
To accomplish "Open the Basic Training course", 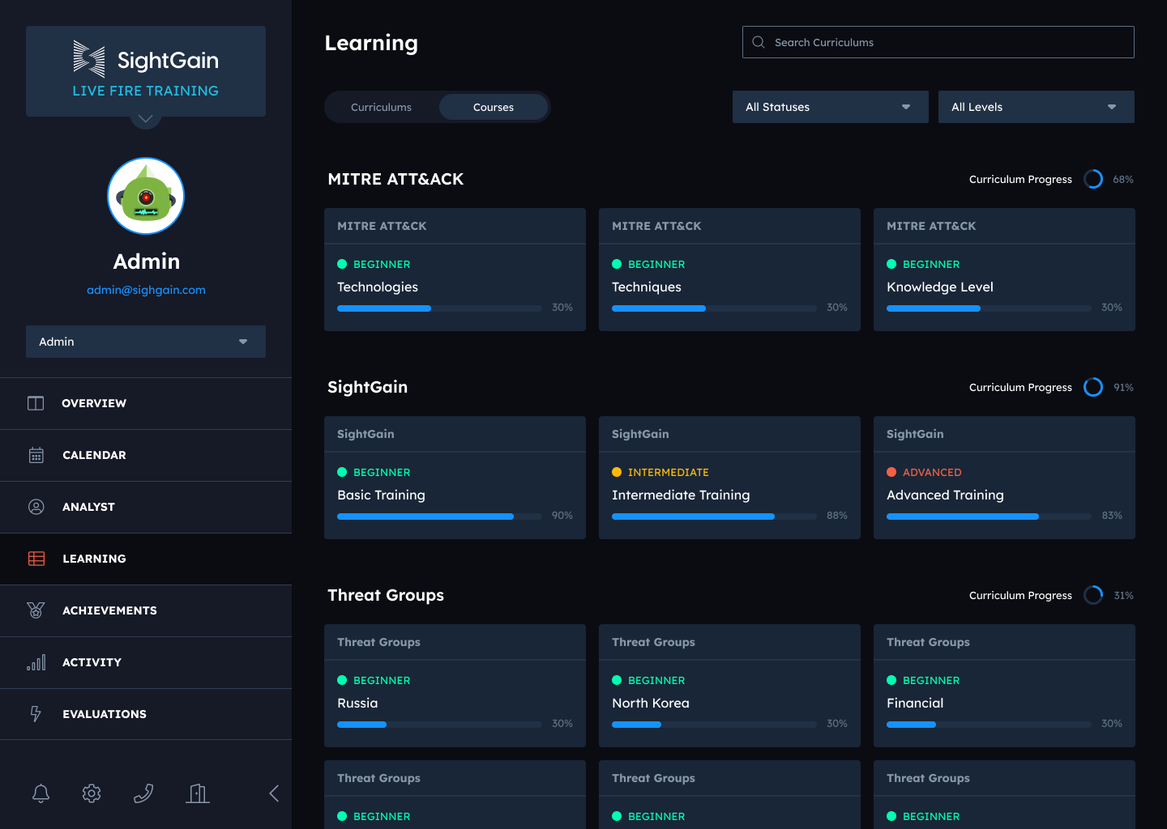I will [x=455, y=478].
